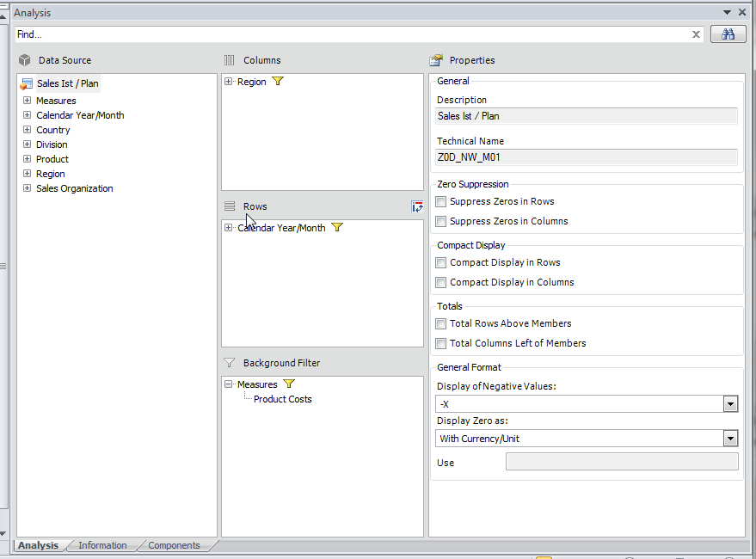Click the Data Source cube icon
The height and width of the screenshot is (559, 756).
(x=25, y=60)
